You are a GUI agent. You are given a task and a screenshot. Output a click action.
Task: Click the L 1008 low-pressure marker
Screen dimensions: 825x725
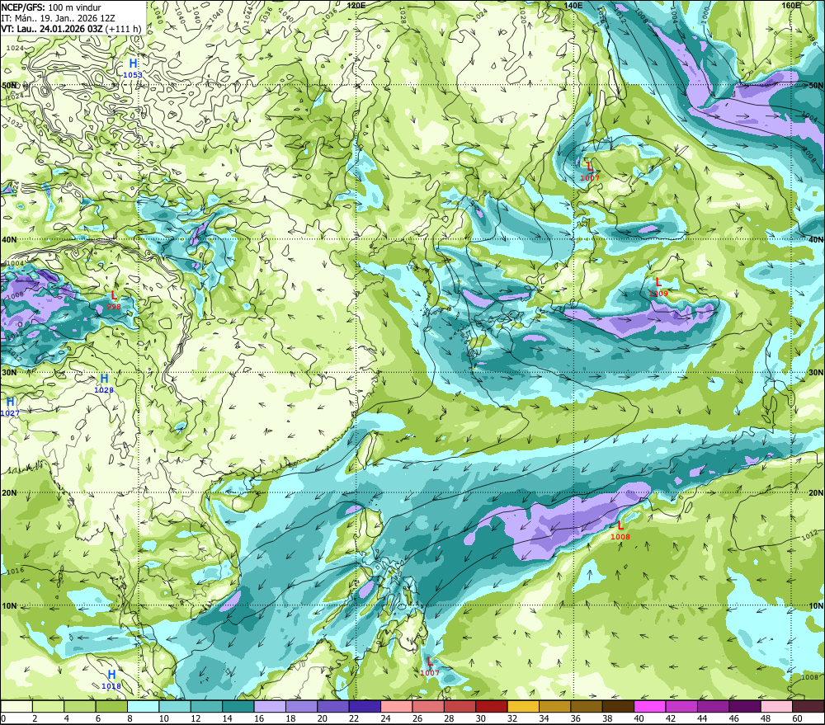[x=620, y=530]
